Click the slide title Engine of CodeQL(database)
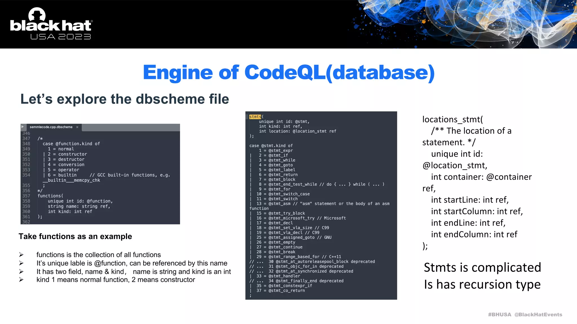Image resolution: width=577 pixels, height=324 pixels. tap(289, 73)
